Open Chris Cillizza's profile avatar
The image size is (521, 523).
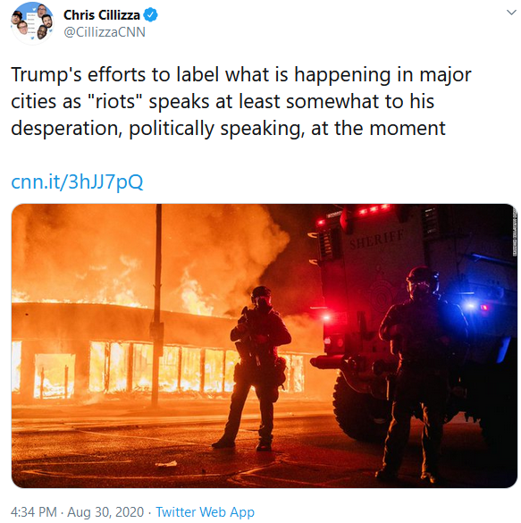click(32, 23)
